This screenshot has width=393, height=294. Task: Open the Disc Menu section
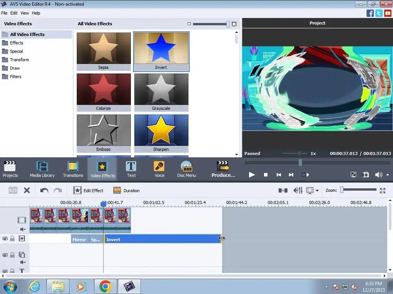coord(187,169)
